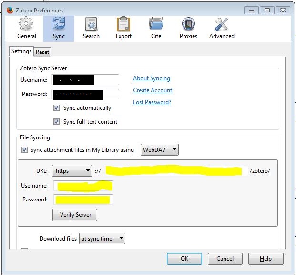Image resolution: width=296 pixels, height=275 pixels.
Task: Click the Lost Password? link
Action: click(x=152, y=102)
